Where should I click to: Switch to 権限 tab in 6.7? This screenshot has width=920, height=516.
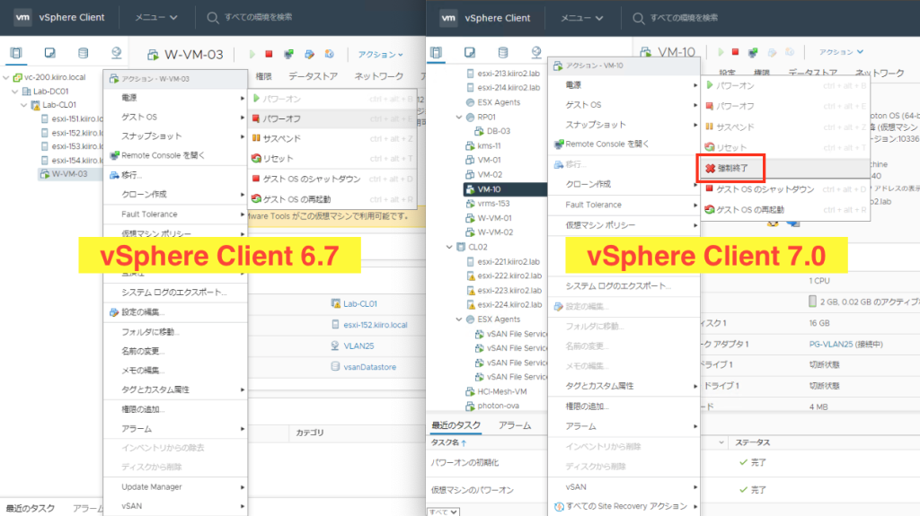point(263,76)
